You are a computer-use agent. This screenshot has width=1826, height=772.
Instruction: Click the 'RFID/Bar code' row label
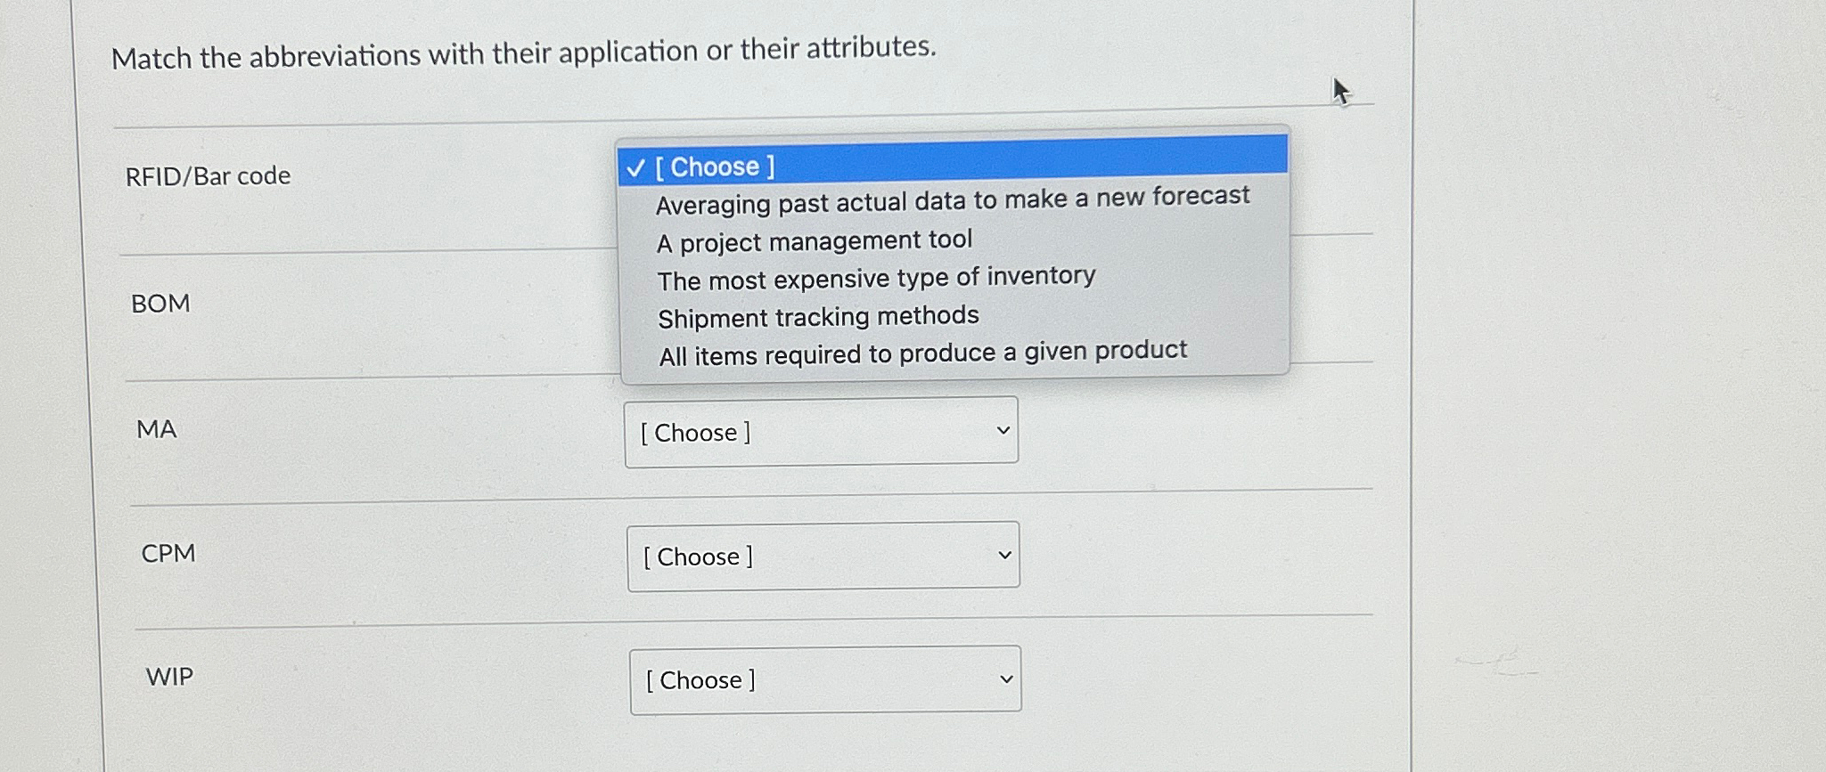[x=208, y=176]
